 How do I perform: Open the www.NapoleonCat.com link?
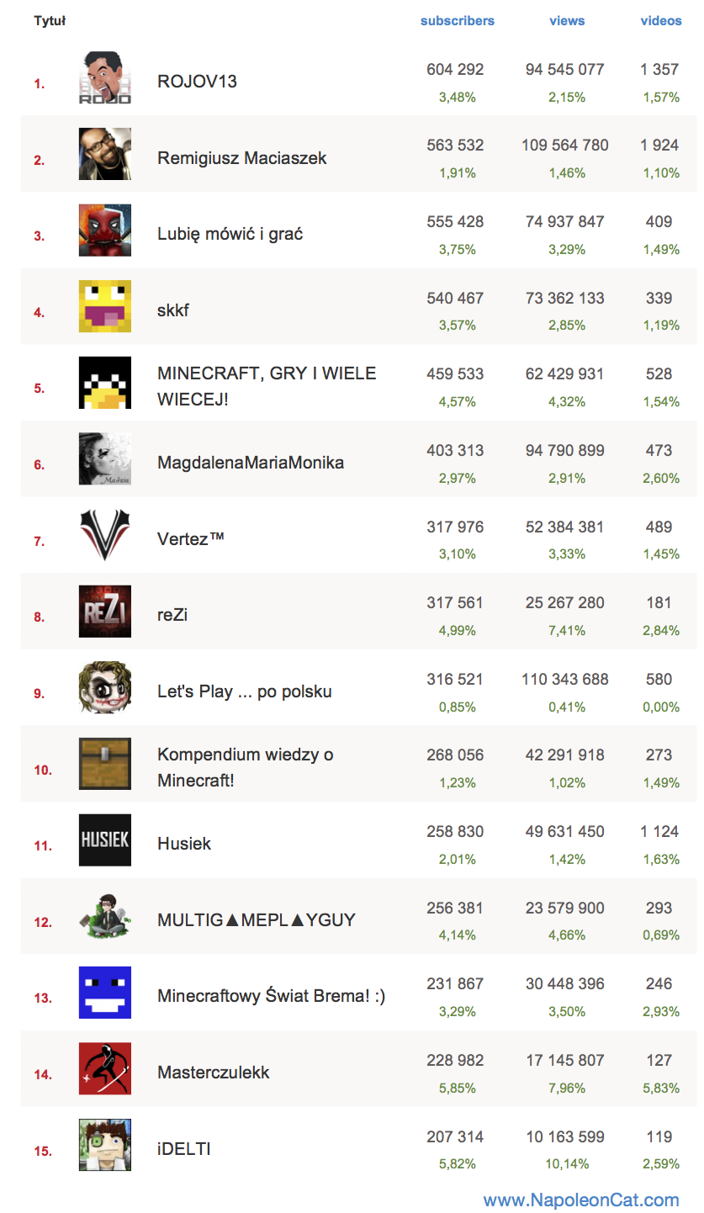point(581,1200)
